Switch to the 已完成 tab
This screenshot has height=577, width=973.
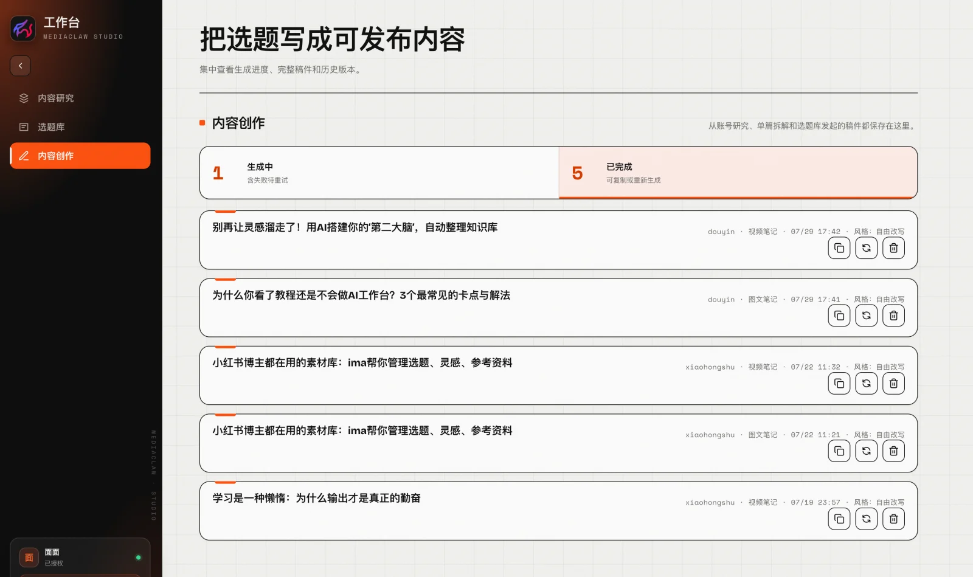click(738, 173)
